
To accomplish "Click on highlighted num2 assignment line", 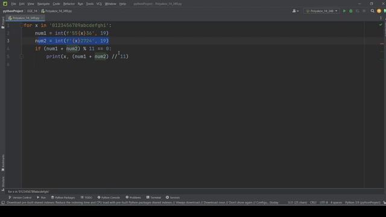I will tap(72, 41).
